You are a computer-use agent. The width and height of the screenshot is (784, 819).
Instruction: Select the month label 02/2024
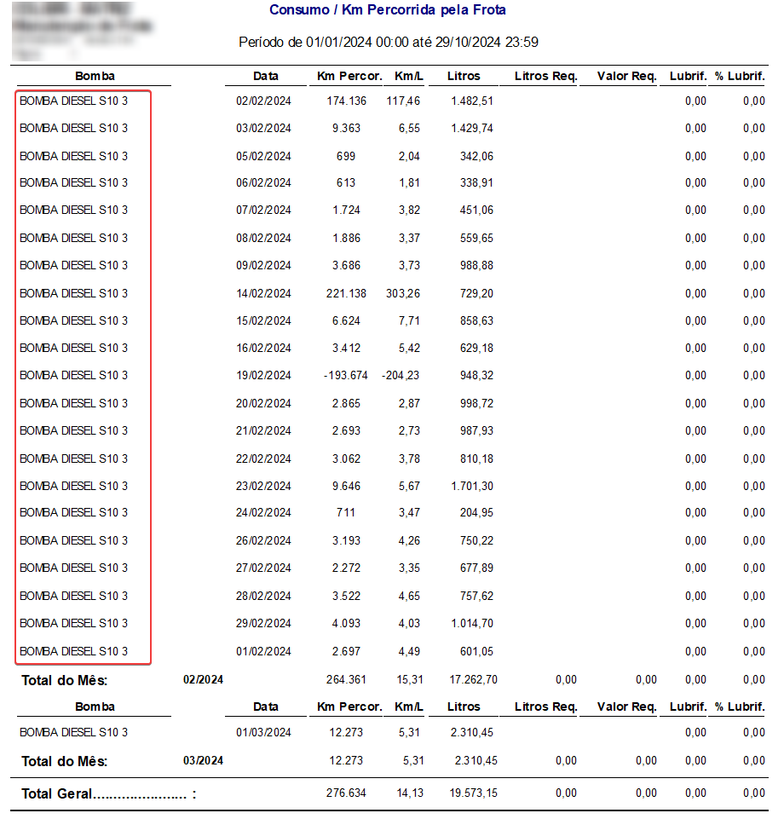203,680
